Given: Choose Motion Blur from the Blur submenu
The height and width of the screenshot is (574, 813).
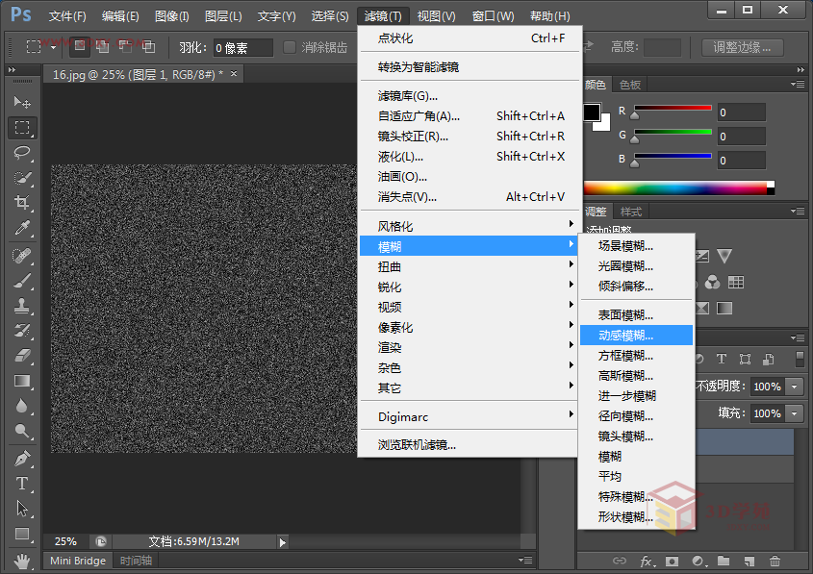Looking at the screenshot, I should (636, 336).
